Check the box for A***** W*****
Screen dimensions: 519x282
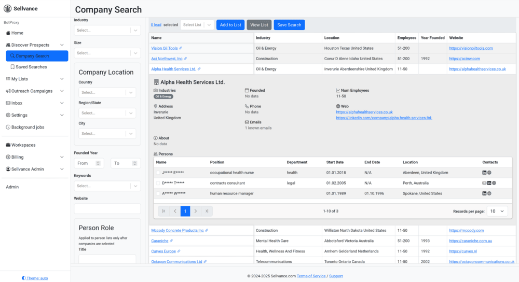(158, 193)
